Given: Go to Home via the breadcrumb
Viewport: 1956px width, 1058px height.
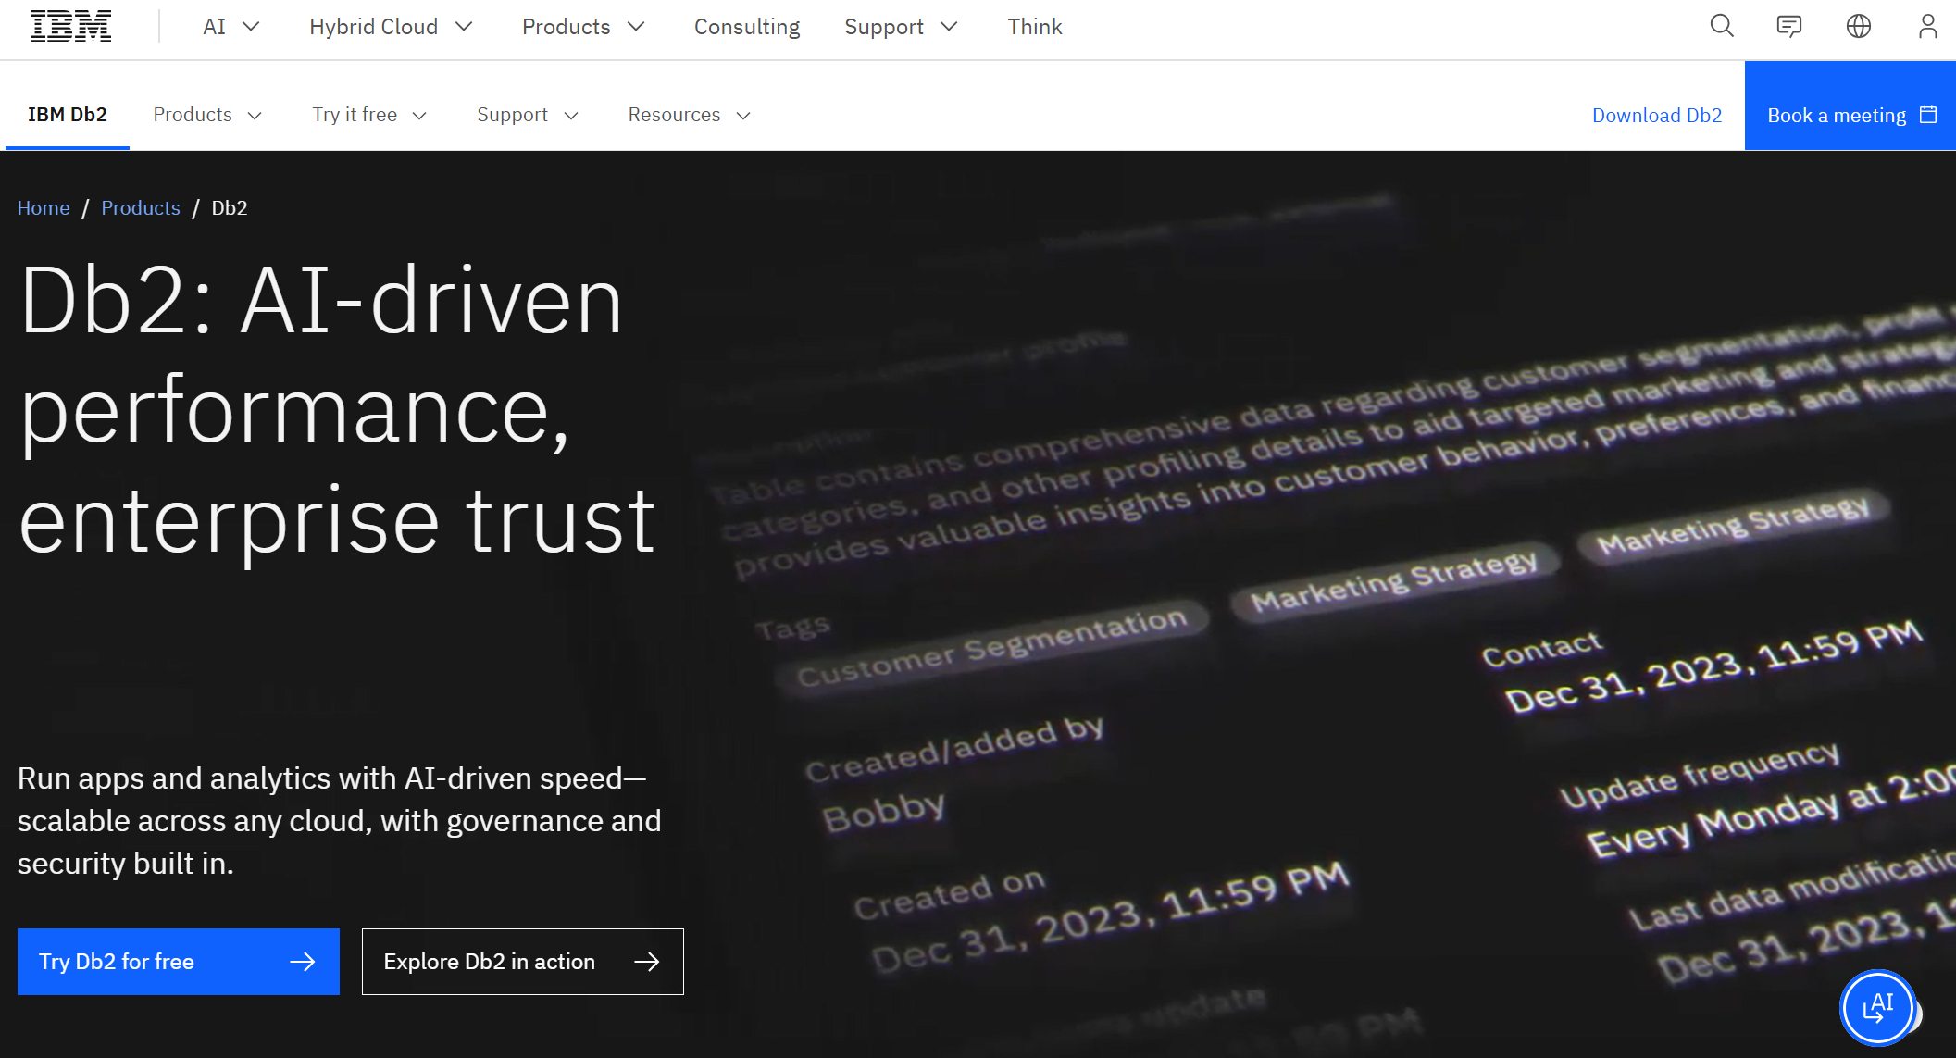Looking at the screenshot, I should (x=43, y=207).
